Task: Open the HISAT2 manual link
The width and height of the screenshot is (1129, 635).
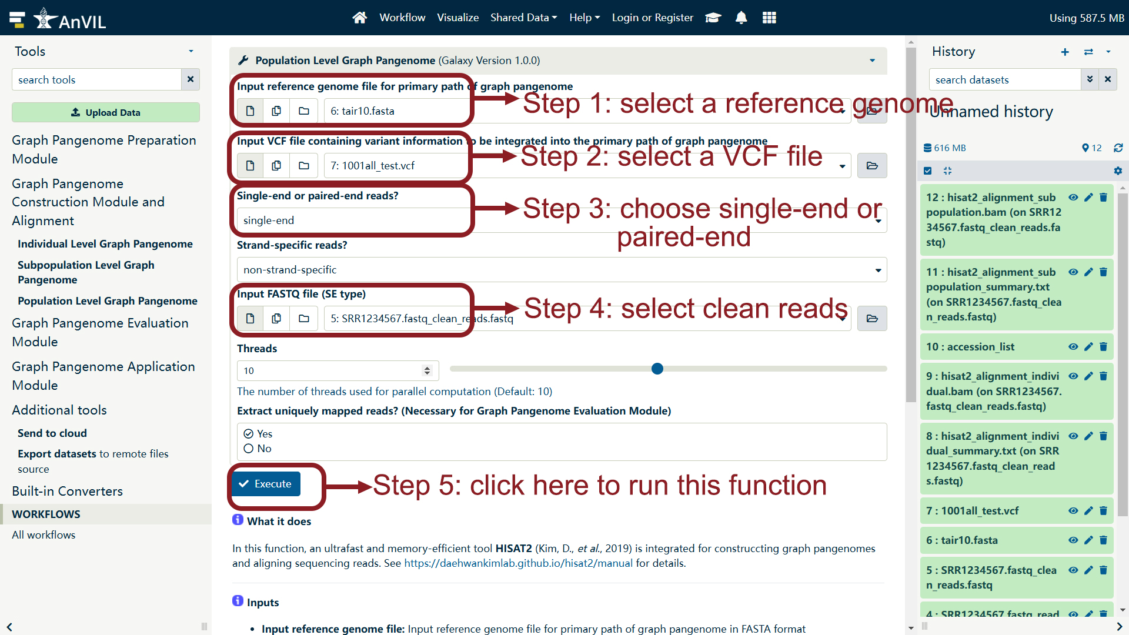Action: point(518,563)
